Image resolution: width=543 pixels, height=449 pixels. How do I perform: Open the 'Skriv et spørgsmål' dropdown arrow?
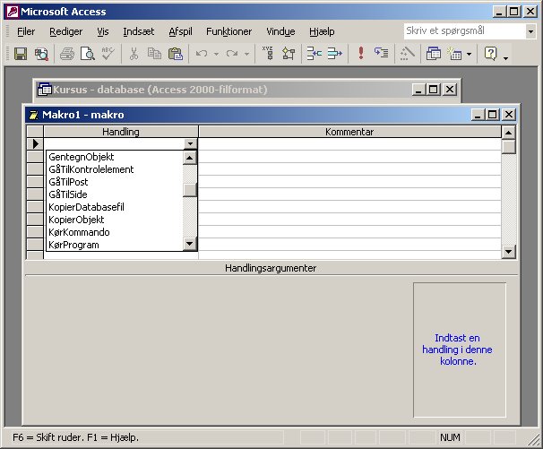click(x=530, y=31)
